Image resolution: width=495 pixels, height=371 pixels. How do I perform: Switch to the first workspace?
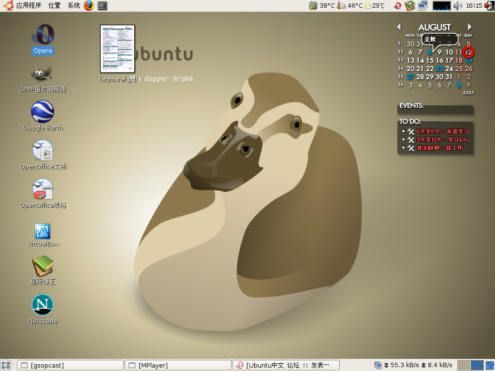[464, 365]
